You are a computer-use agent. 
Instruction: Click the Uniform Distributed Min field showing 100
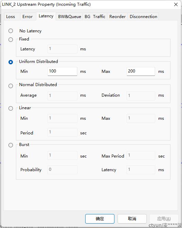(62, 71)
